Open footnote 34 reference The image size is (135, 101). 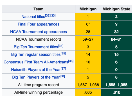61,46
